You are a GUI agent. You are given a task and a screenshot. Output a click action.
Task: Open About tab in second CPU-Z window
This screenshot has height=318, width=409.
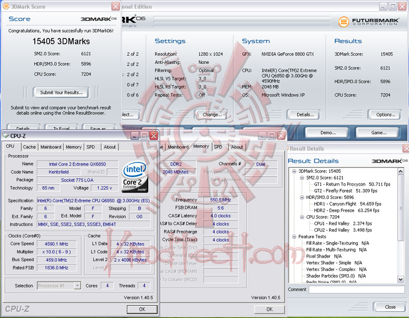coord(237,147)
